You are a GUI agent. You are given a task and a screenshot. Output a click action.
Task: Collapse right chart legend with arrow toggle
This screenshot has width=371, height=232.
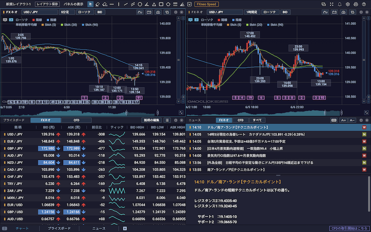197,20
